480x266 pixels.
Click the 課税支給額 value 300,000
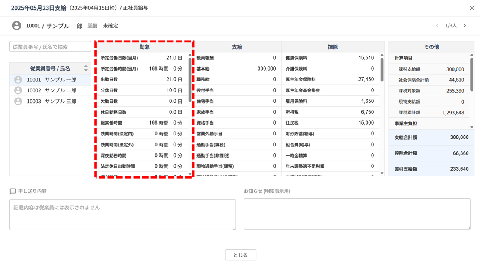[x=455, y=69]
